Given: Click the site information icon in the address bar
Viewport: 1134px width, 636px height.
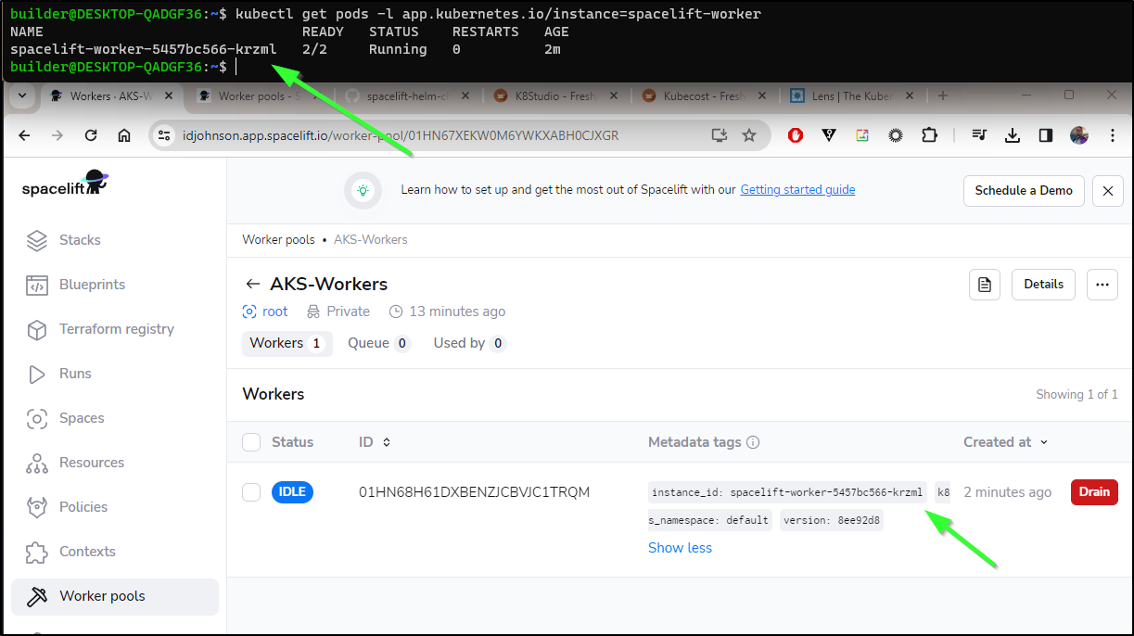Looking at the screenshot, I should point(164,135).
